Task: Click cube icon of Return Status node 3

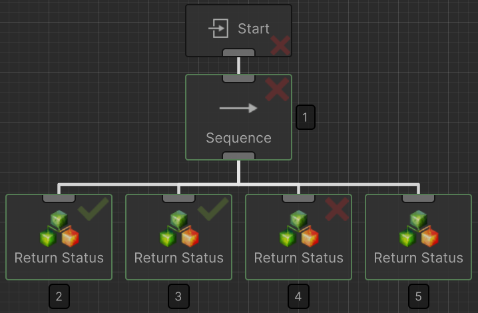Action: click(179, 228)
